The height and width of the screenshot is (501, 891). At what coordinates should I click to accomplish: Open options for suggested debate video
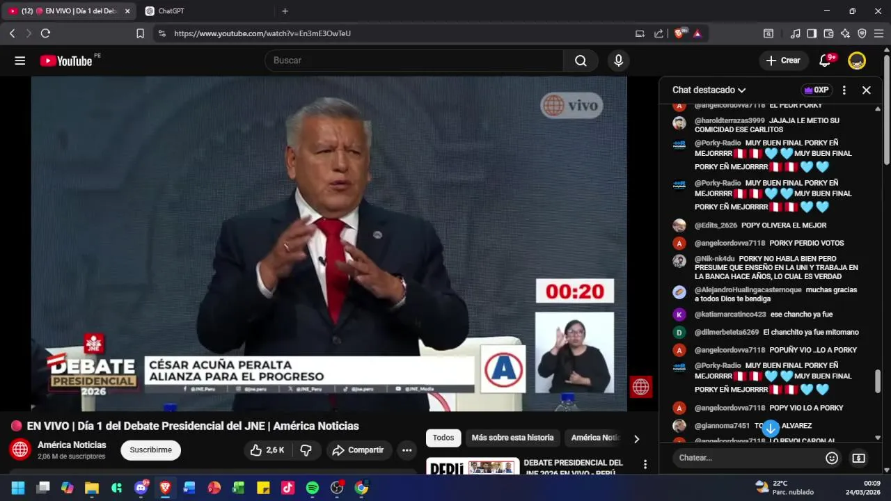[645, 464]
